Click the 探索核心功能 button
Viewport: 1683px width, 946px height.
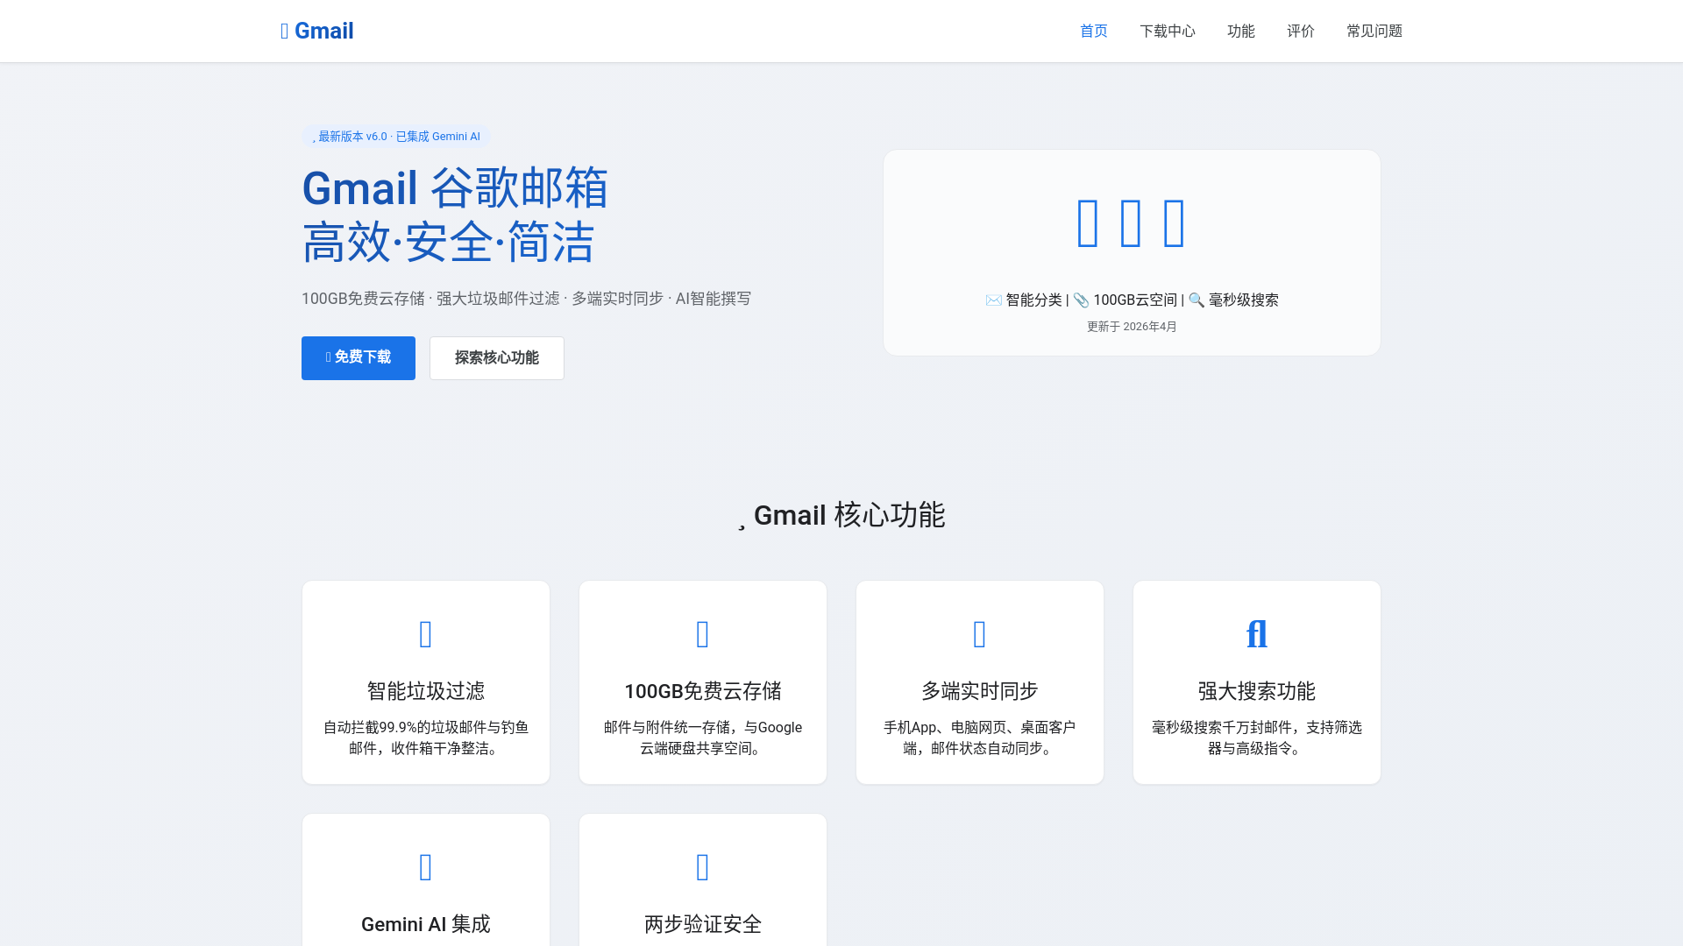pyautogui.click(x=497, y=357)
